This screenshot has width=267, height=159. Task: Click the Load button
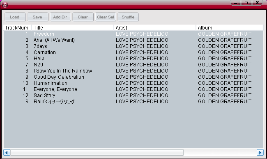pyautogui.click(x=15, y=17)
